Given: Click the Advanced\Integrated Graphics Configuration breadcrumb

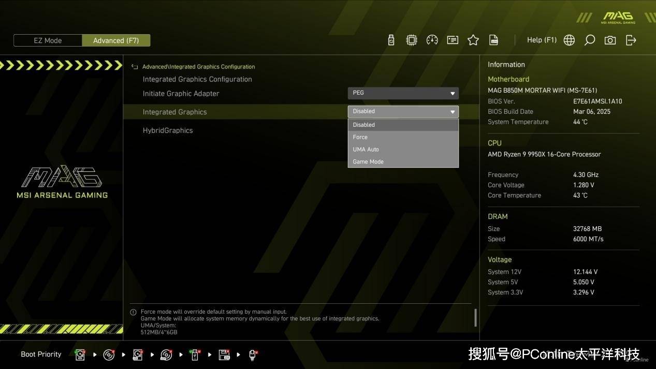Looking at the screenshot, I should (198, 67).
